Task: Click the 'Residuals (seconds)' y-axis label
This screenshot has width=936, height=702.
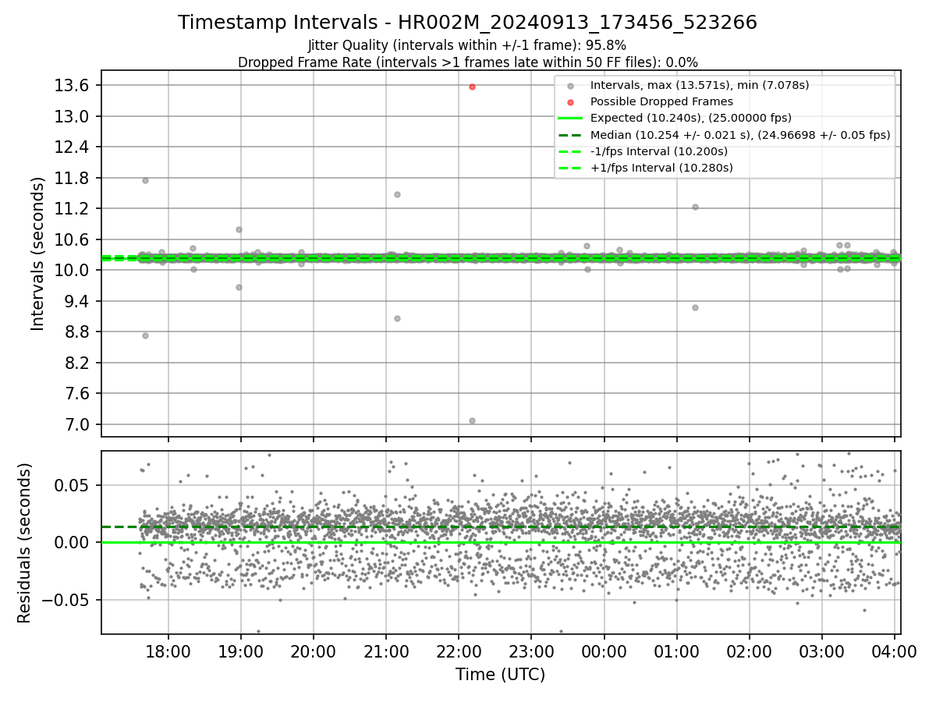Action: click(24, 543)
